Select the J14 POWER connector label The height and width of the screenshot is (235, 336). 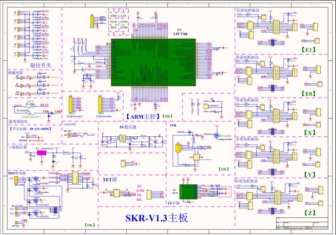22,139
